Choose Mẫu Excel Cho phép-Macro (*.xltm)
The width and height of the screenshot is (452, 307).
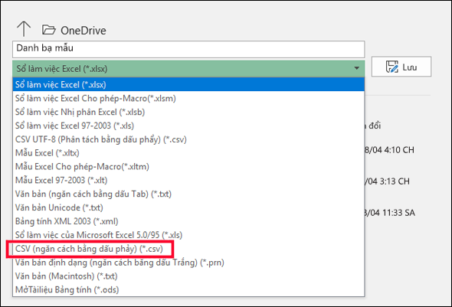(x=188, y=167)
